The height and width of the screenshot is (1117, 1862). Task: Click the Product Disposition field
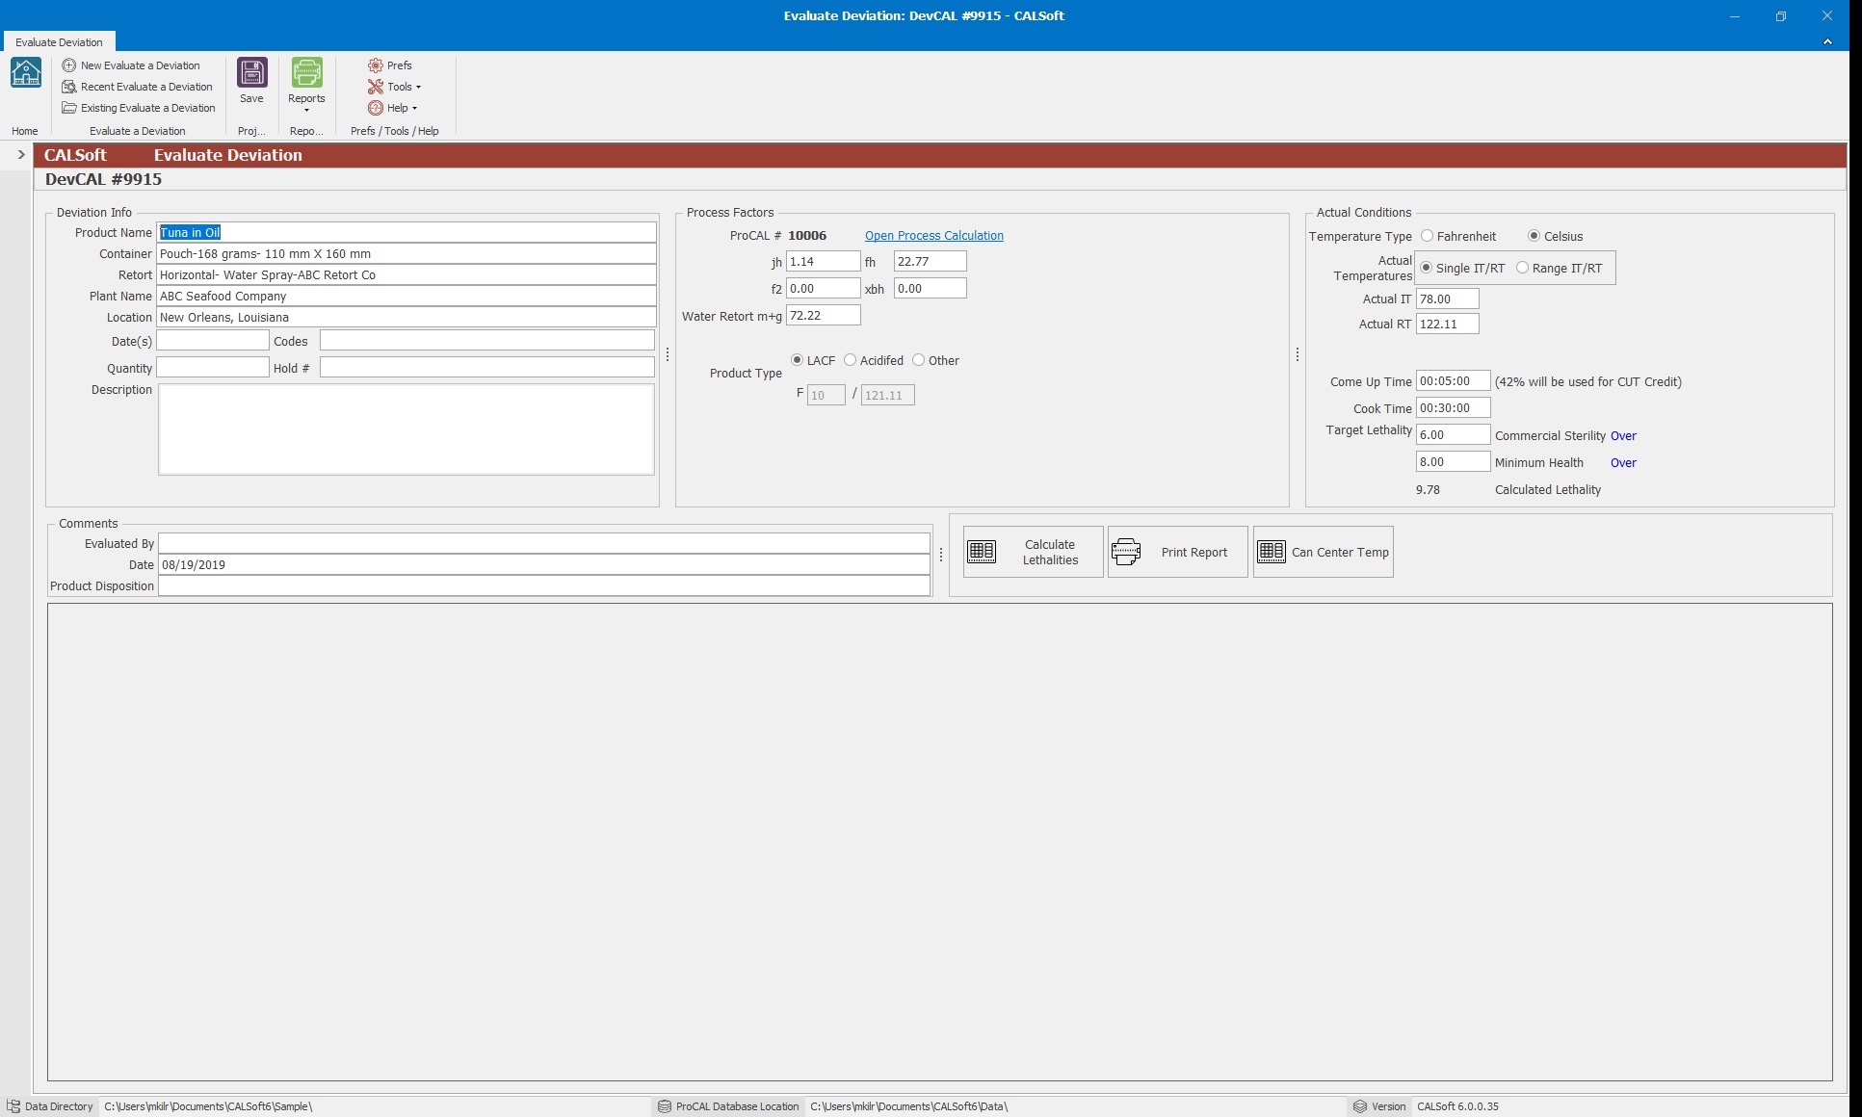[544, 585]
